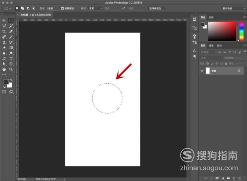Select the Eyedropper tool
247x181 pixels.
pos(11,32)
